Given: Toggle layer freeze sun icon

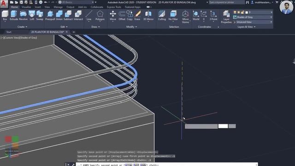Looking at the screenshot, I should pos(239,12).
